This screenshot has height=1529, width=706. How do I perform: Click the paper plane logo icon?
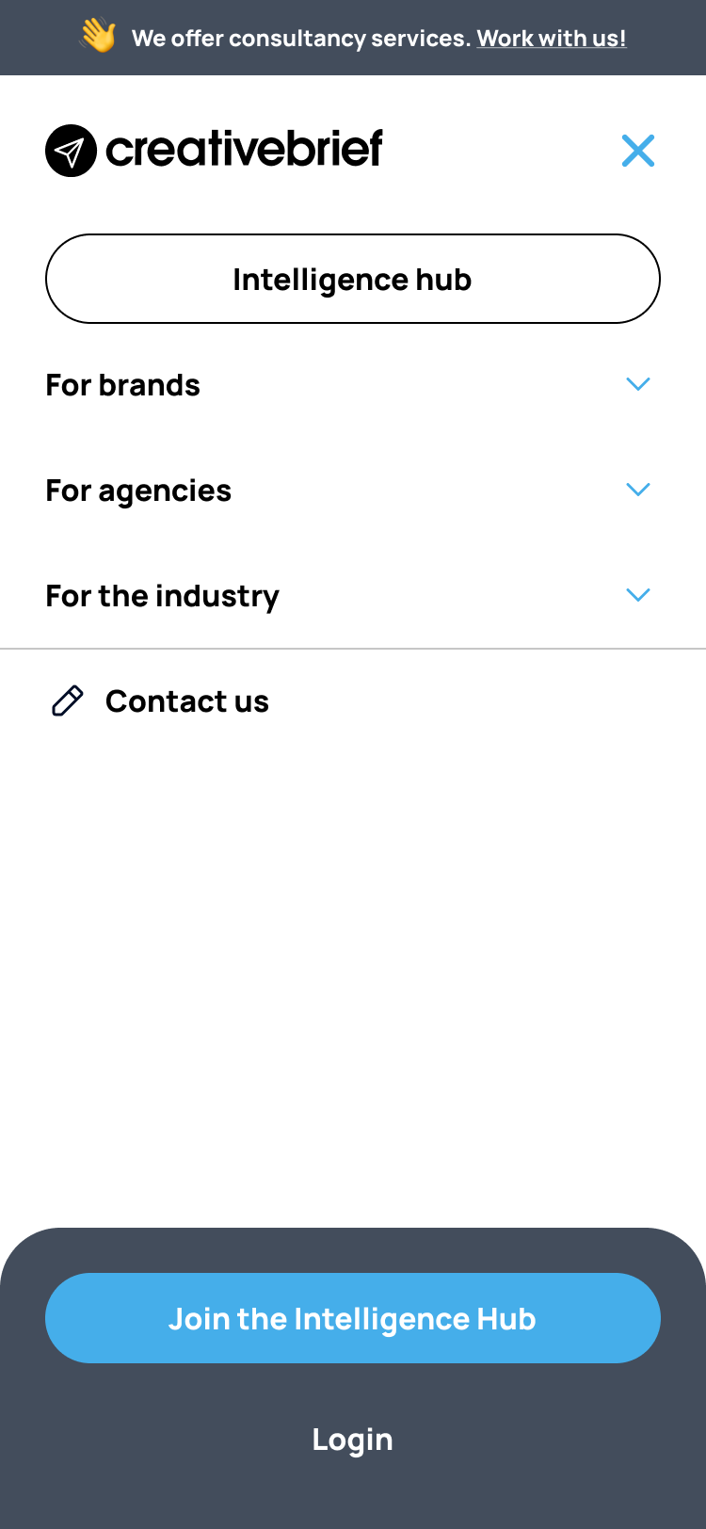tap(71, 151)
